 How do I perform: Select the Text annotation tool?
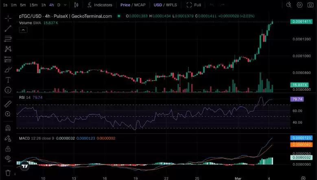coord(8,80)
